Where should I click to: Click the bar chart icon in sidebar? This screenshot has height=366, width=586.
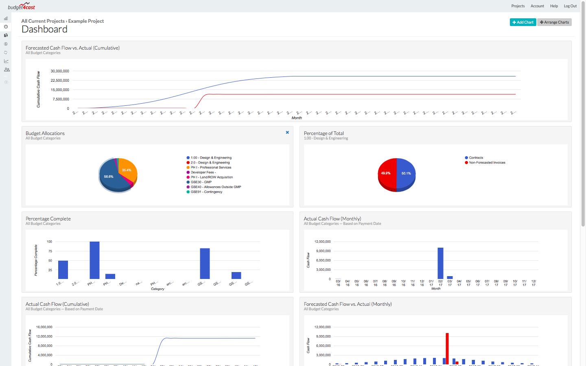[6, 18]
